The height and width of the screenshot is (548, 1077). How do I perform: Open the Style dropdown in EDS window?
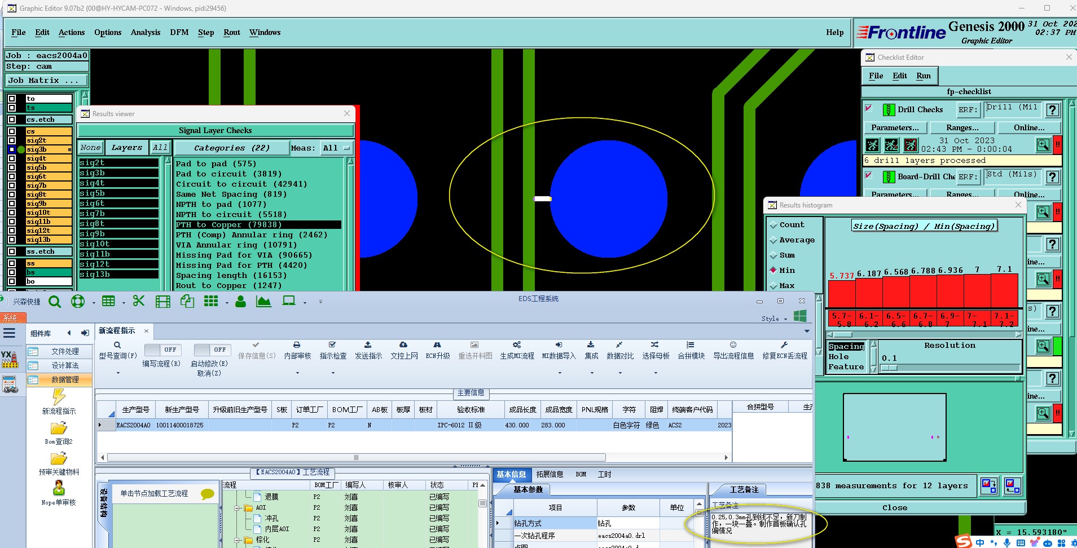tap(774, 319)
